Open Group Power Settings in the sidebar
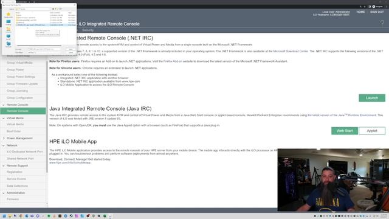The image size is (389, 219). pyautogui.click(x=21, y=77)
